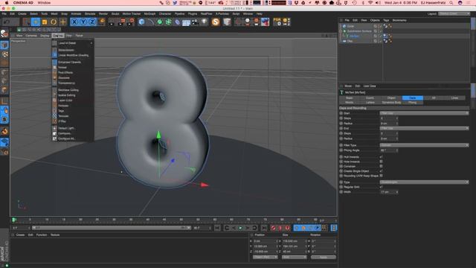Click Render to Picture Viewer icon

pos(121,22)
